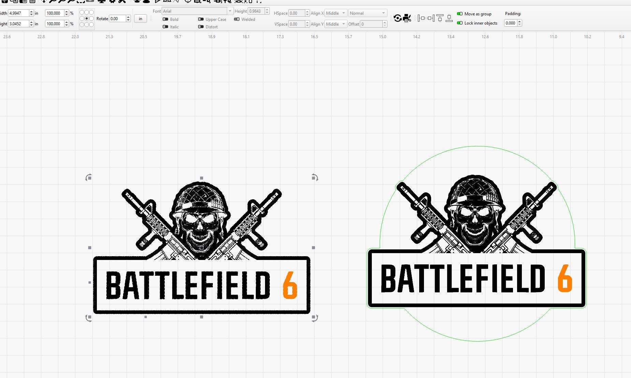The width and height of the screenshot is (631, 378).
Task: Increase the Width value with up arrow
Action: 31,12
